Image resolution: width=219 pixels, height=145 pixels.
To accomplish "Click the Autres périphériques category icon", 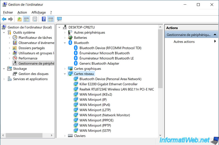I will click(x=70, y=32).
